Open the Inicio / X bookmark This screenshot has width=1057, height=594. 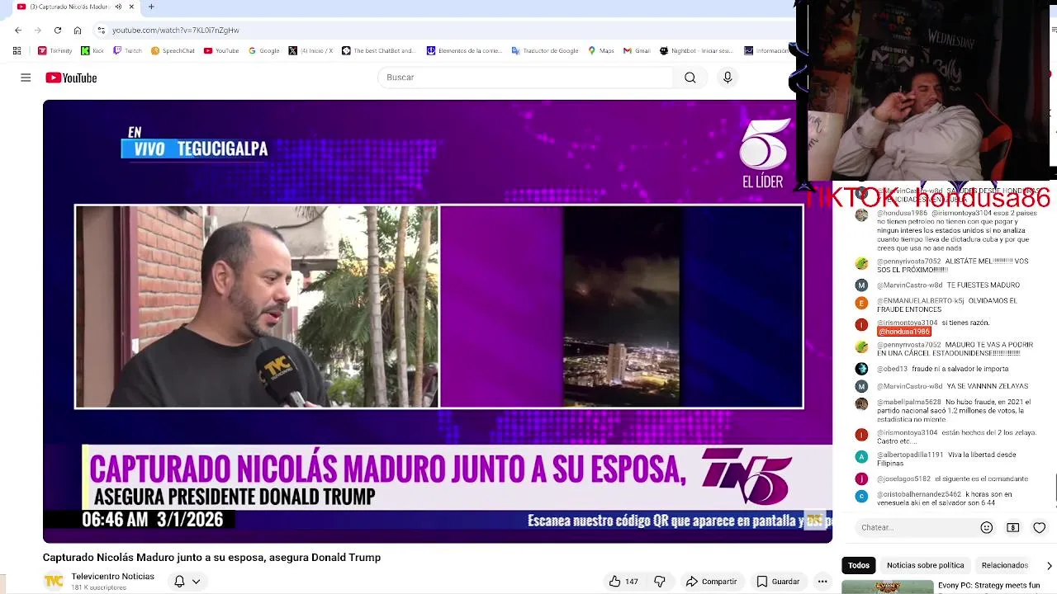point(310,50)
